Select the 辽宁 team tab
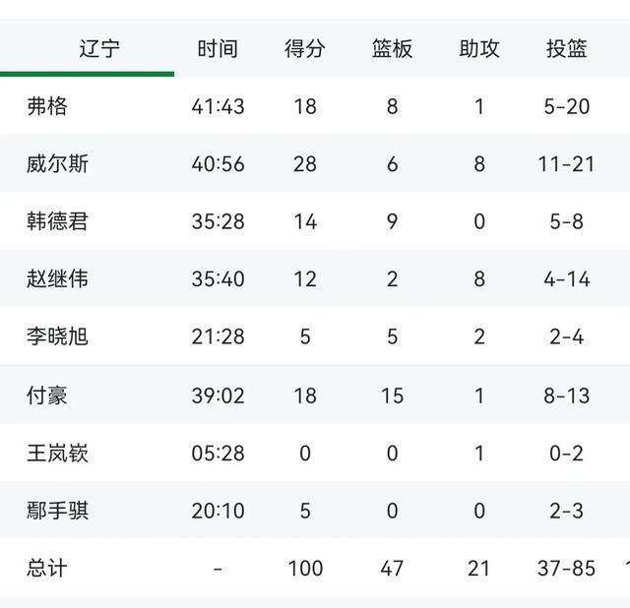 point(99,49)
